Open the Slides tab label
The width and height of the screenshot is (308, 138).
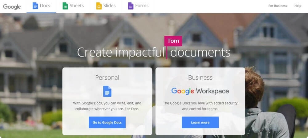pyautogui.click(x=110, y=6)
